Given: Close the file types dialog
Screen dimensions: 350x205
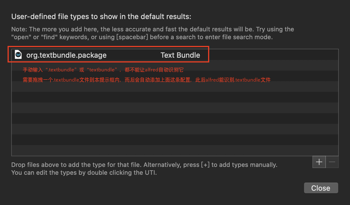Looking at the screenshot, I should point(321,188).
